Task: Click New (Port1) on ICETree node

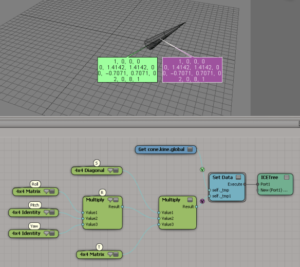Action: tap(257, 190)
